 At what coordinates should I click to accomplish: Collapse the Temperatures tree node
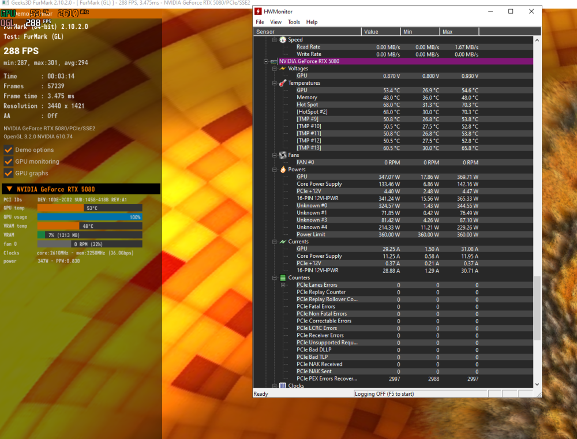274,83
